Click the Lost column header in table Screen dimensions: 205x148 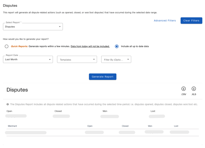click(176, 126)
